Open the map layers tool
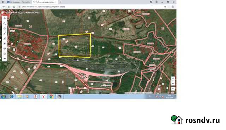Image resolution: width=226 pixels, height=130 pixels. point(5,18)
